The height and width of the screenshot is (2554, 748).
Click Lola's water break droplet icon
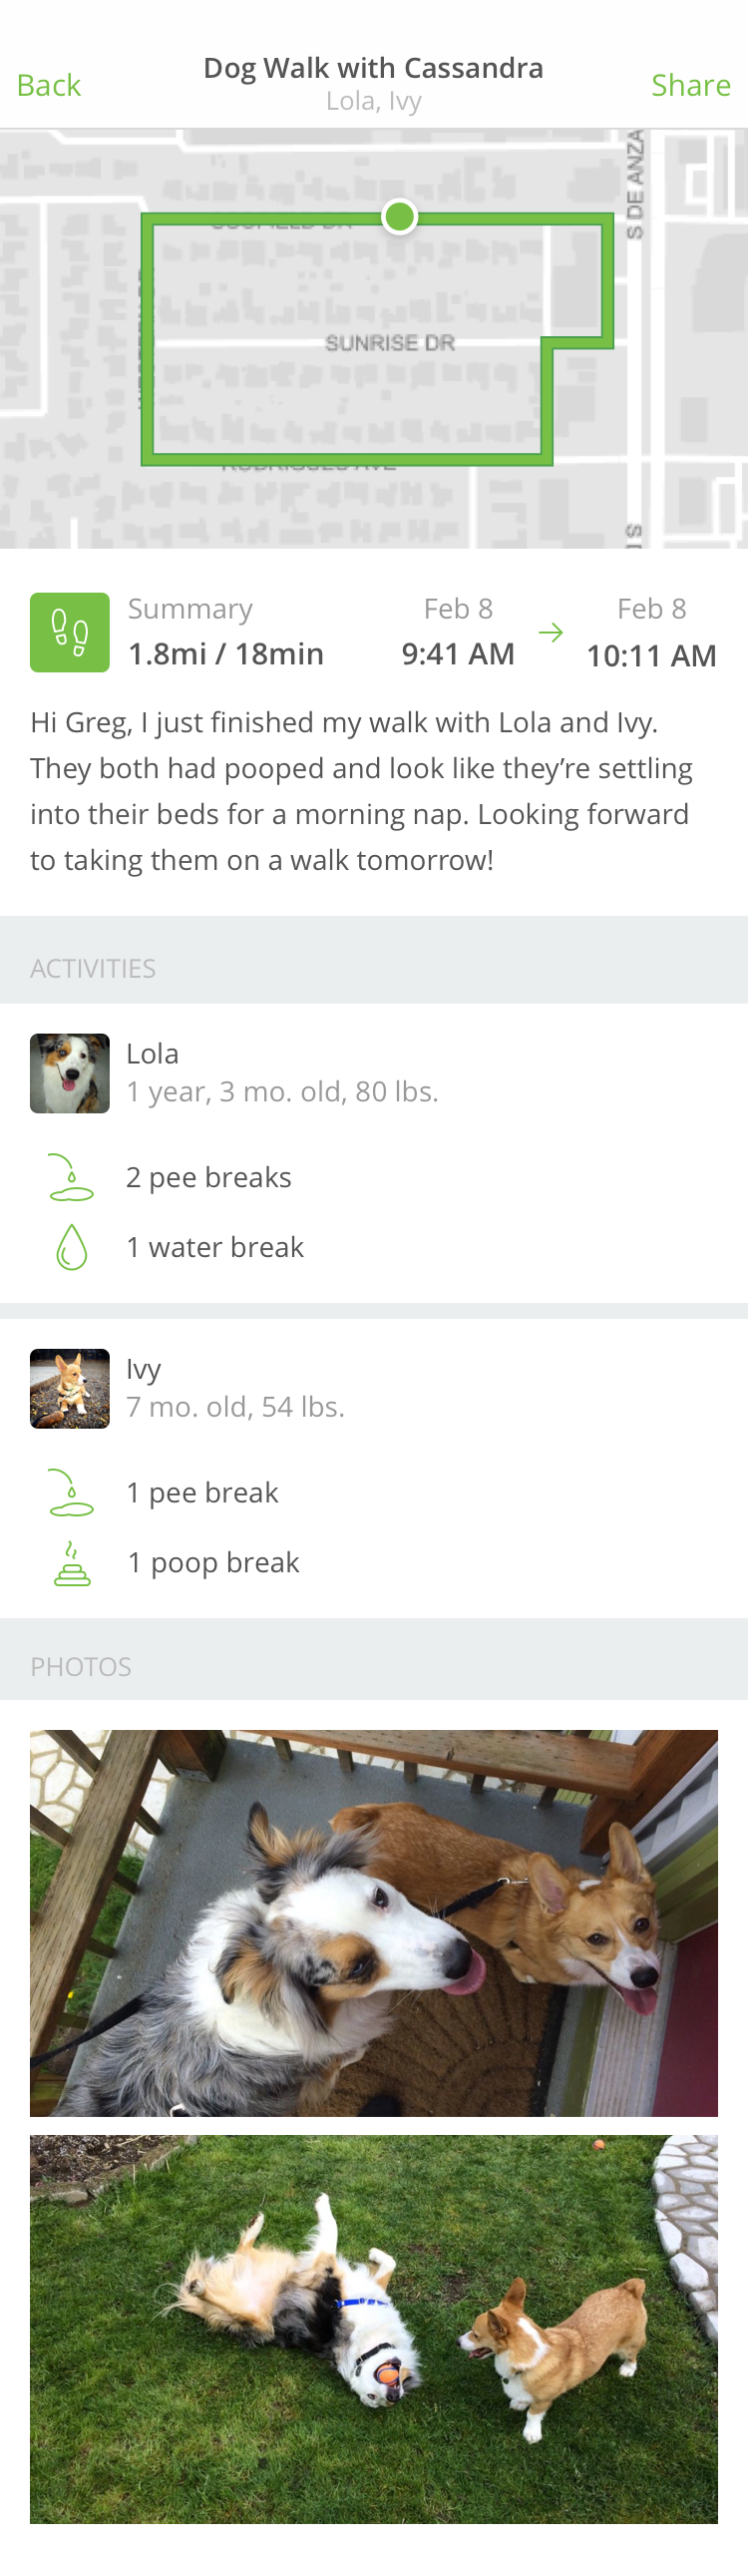72,1247
